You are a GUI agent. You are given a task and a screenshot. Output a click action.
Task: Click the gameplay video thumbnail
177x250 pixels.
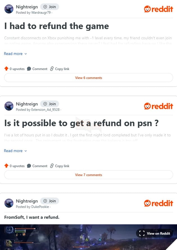click(x=88, y=237)
